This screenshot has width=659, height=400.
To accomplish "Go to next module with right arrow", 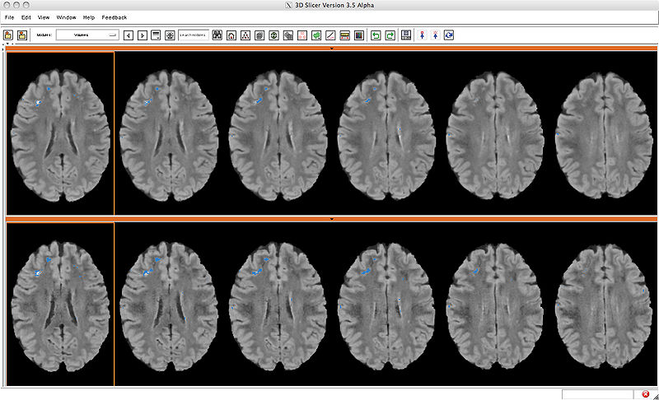I will pyautogui.click(x=142, y=35).
